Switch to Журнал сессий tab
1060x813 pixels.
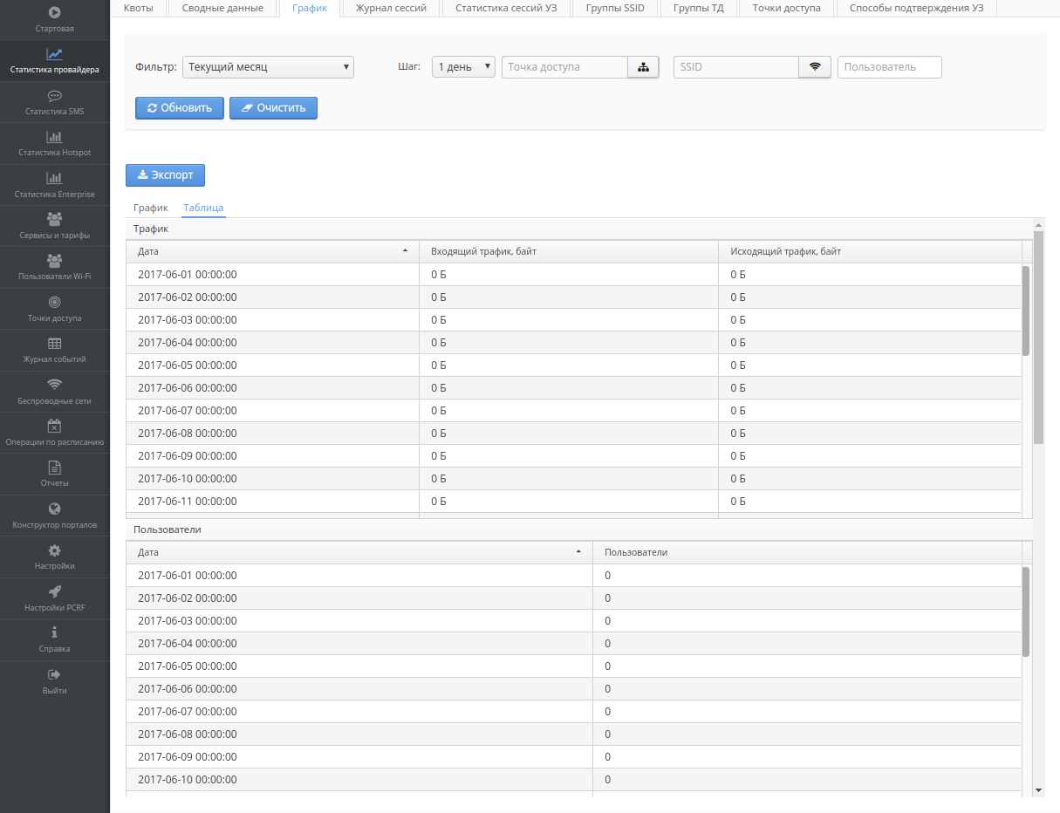click(391, 9)
